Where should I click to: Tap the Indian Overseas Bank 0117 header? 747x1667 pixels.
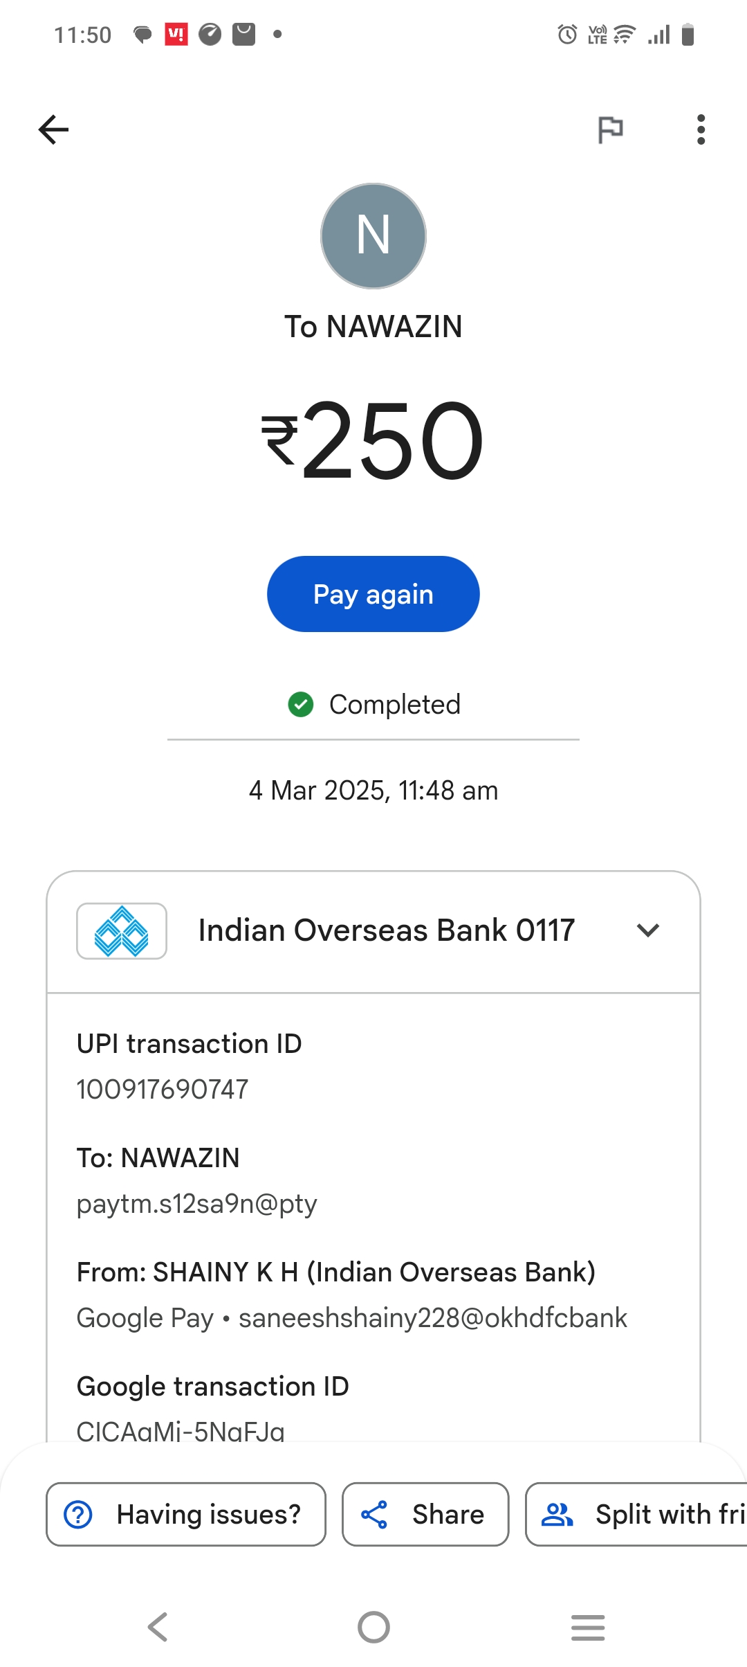pyautogui.click(x=386, y=930)
